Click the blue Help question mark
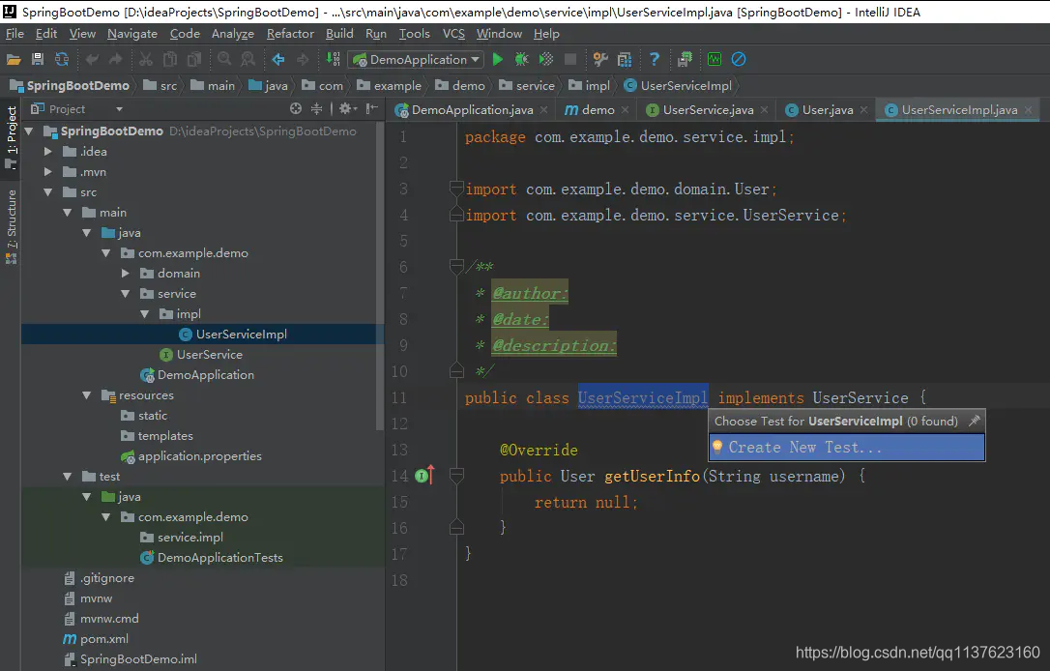The image size is (1050, 671). point(655,60)
